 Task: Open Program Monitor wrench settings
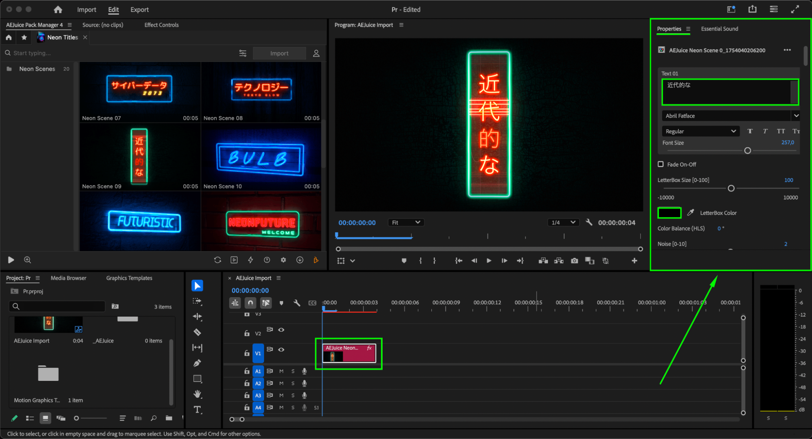(x=589, y=222)
